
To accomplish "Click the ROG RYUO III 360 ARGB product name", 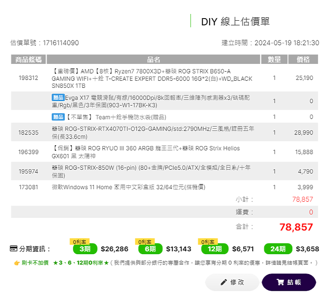I will coord(146,152).
